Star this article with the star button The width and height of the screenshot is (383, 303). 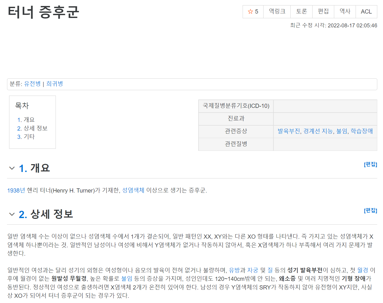[253, 12]
